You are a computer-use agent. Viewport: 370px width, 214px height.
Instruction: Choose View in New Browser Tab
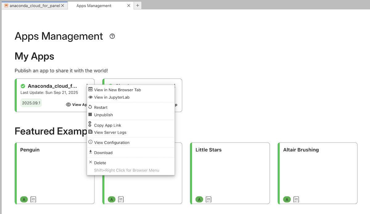coord(117,90)
